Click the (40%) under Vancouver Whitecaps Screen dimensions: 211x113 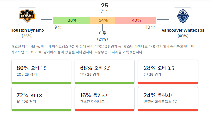(183, 36)
